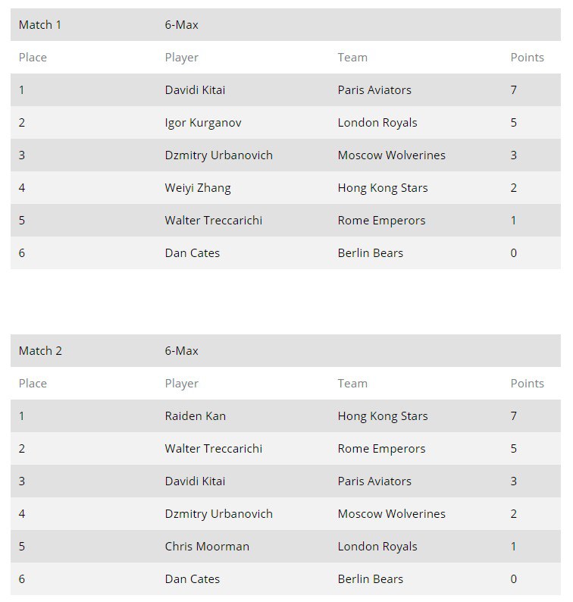Click on Chris Moorman's name
The image size is (573, 602).
206,547
